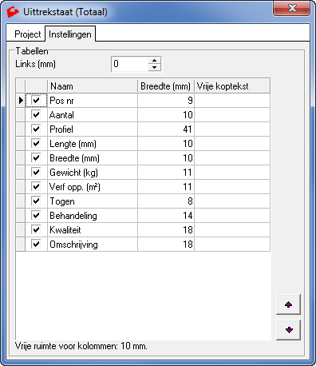Decrease Links (mm) with down spinner arrow
This screenshot has width=316, height=366.
[154, 67]
